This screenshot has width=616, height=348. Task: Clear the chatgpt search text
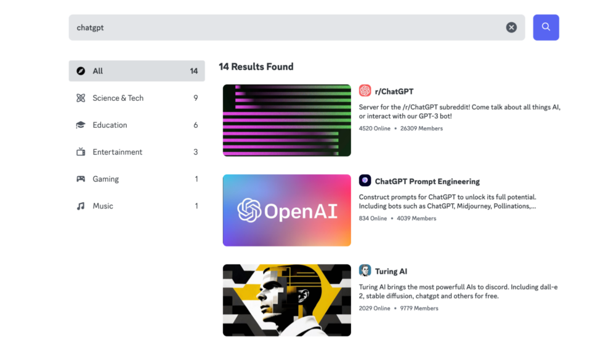click(511, 27)
